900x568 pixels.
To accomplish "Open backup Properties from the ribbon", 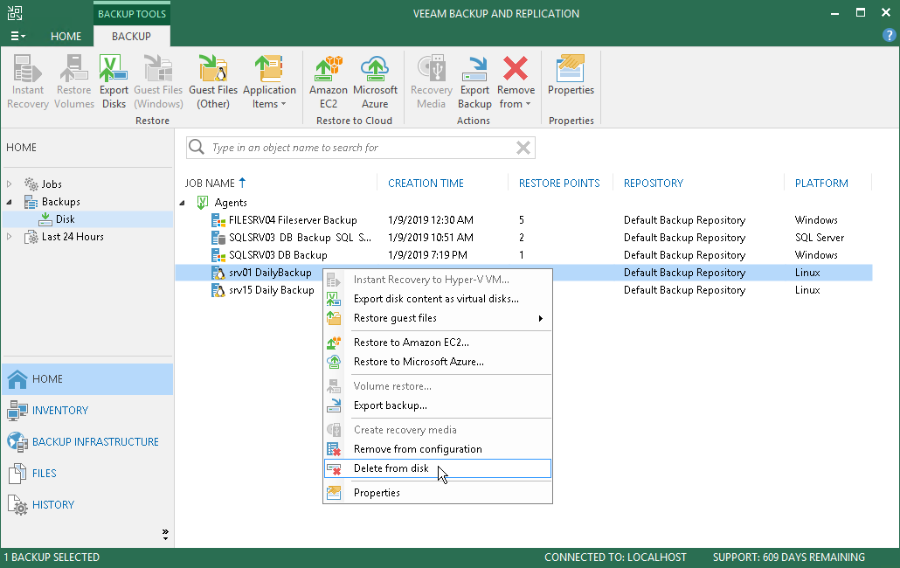I will (x=571, y=75).
